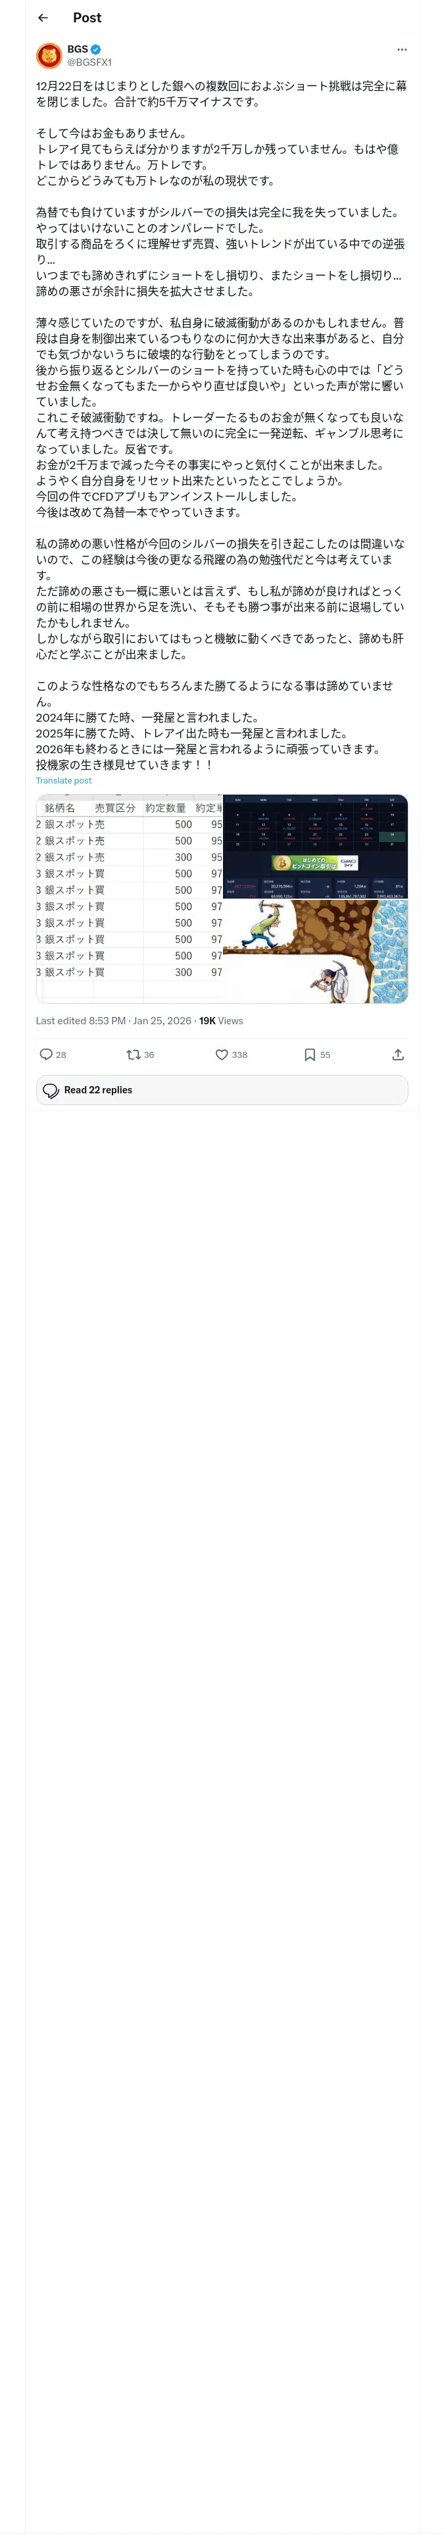This screenshot has width=444, height=2534.
Task: Repost using the retweet arrows icon
Action: tap(133, 1055)
